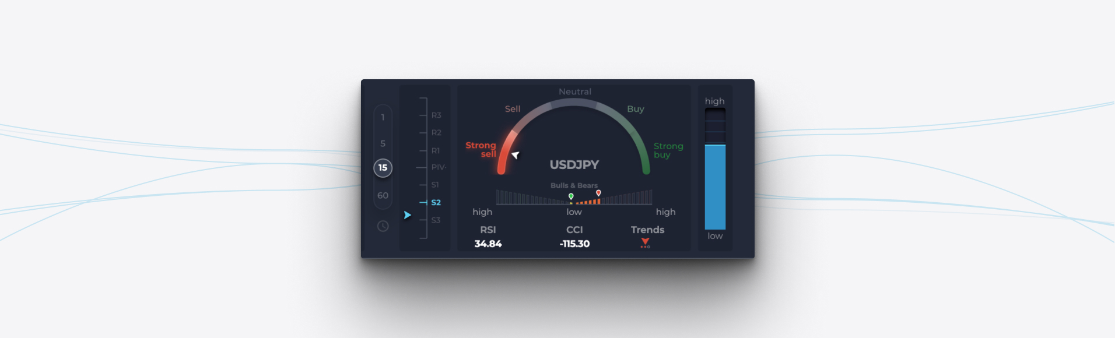Click the clock icon below timeframes
The height and width of the screenshot is (338, 1115).
[383, 226]
